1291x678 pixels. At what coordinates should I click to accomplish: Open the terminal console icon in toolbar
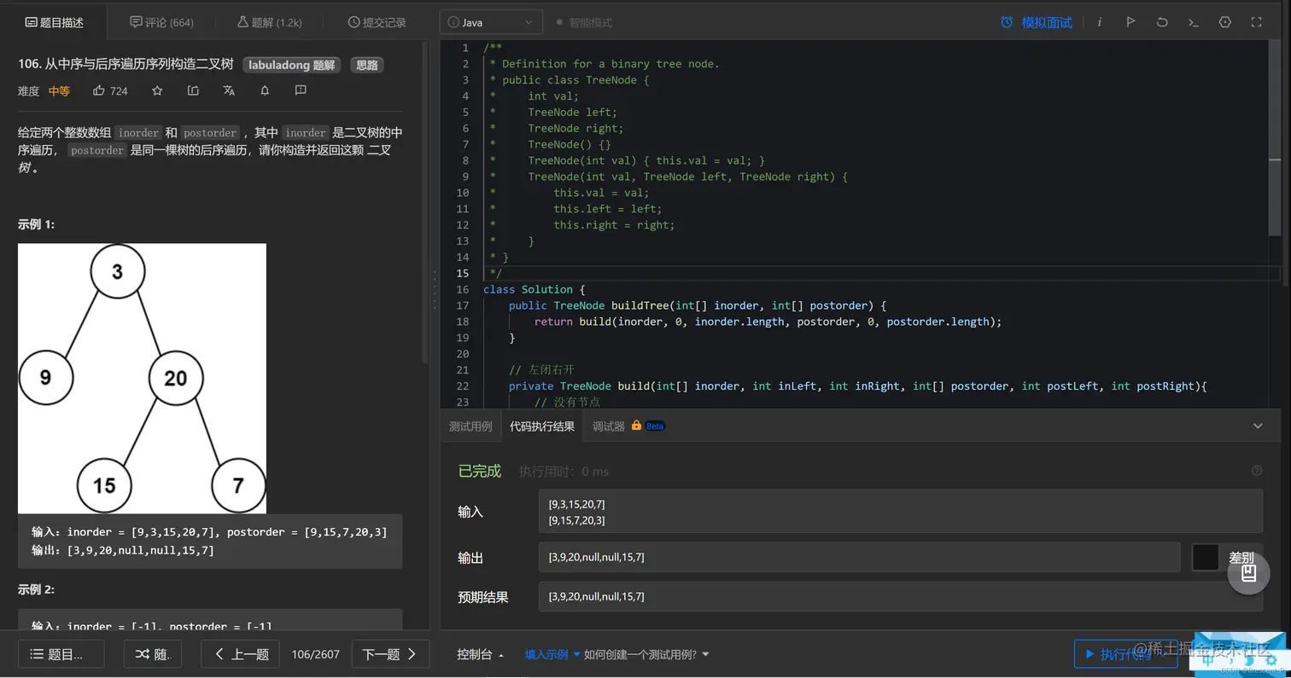tap(1194, 22)
